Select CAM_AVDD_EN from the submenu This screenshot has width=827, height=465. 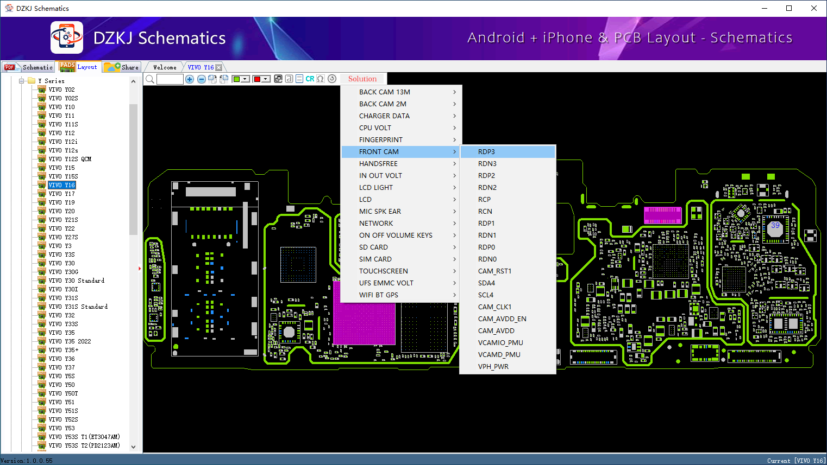point(502,319)
